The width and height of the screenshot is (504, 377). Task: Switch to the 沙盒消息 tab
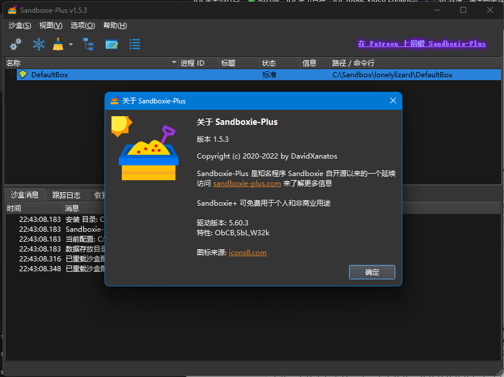point(25,195)
